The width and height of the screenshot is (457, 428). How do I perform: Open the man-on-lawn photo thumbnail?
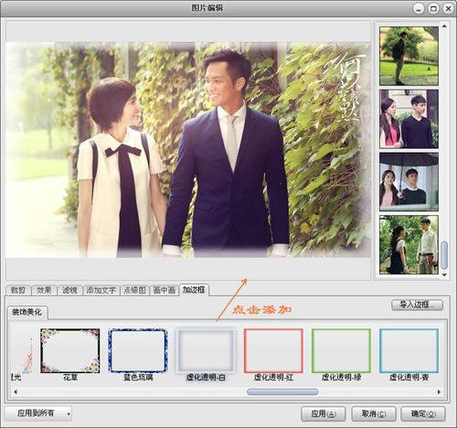point(409,56)
